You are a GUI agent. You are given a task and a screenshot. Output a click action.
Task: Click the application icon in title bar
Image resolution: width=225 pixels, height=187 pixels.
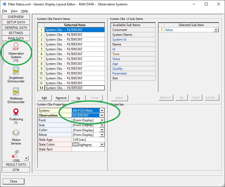pos(4,4)
